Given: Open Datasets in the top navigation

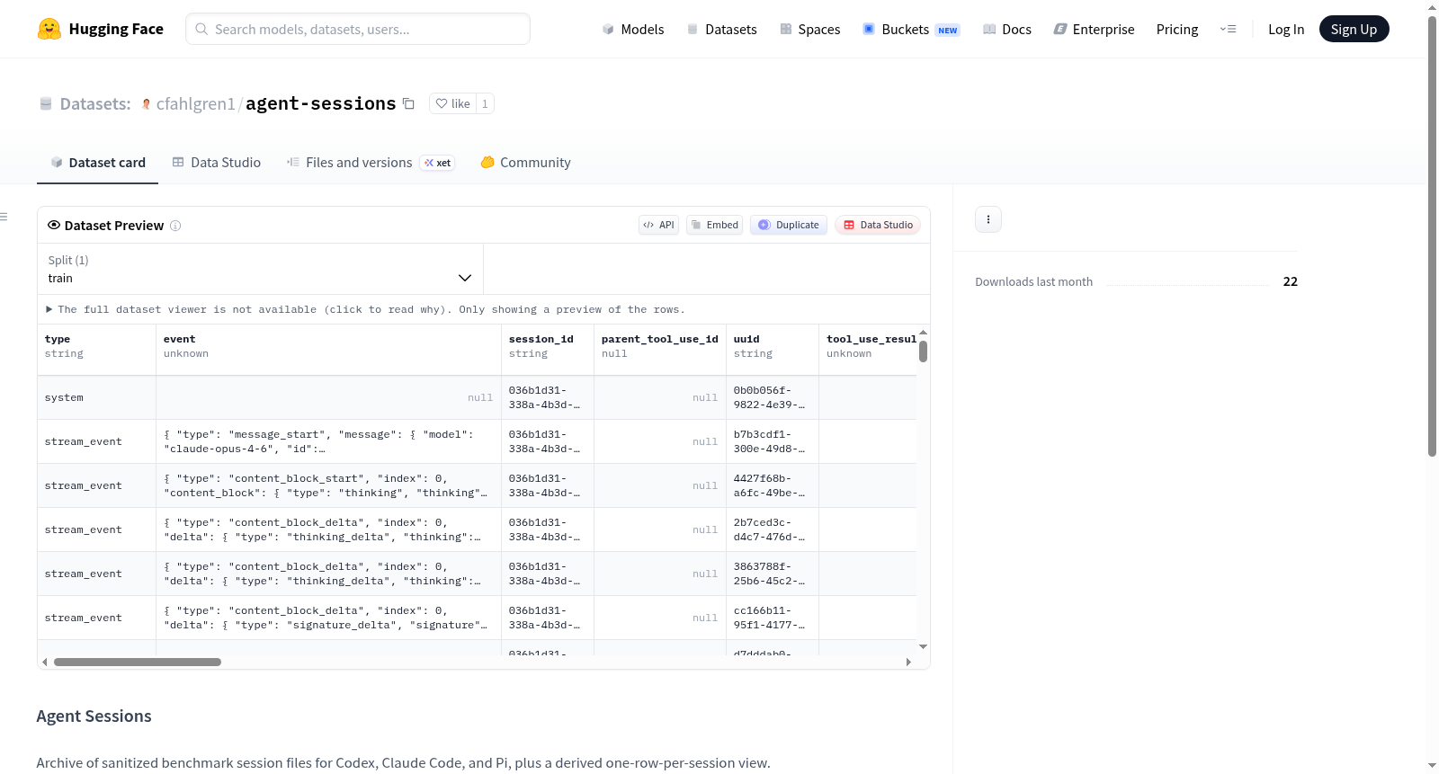Looking at the screenshot, I should click(721, 29).
